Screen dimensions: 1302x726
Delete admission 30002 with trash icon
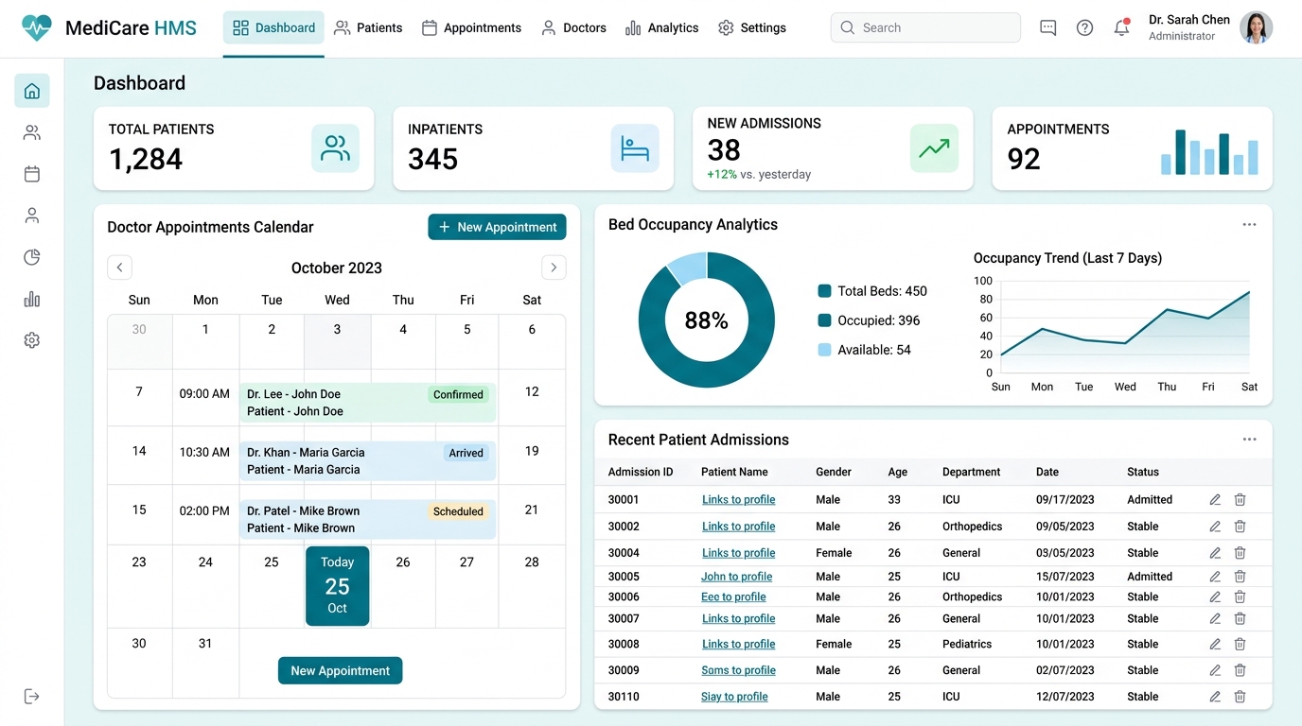coord(1240,527)
